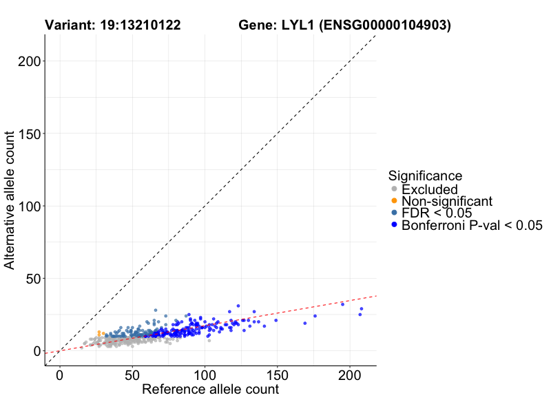The width and height of the screenshot is (551, 413).
Task: Click the 'Gene: LYL1 (ENSG00000104903)' title text
Action: click(x=345, y=25)
